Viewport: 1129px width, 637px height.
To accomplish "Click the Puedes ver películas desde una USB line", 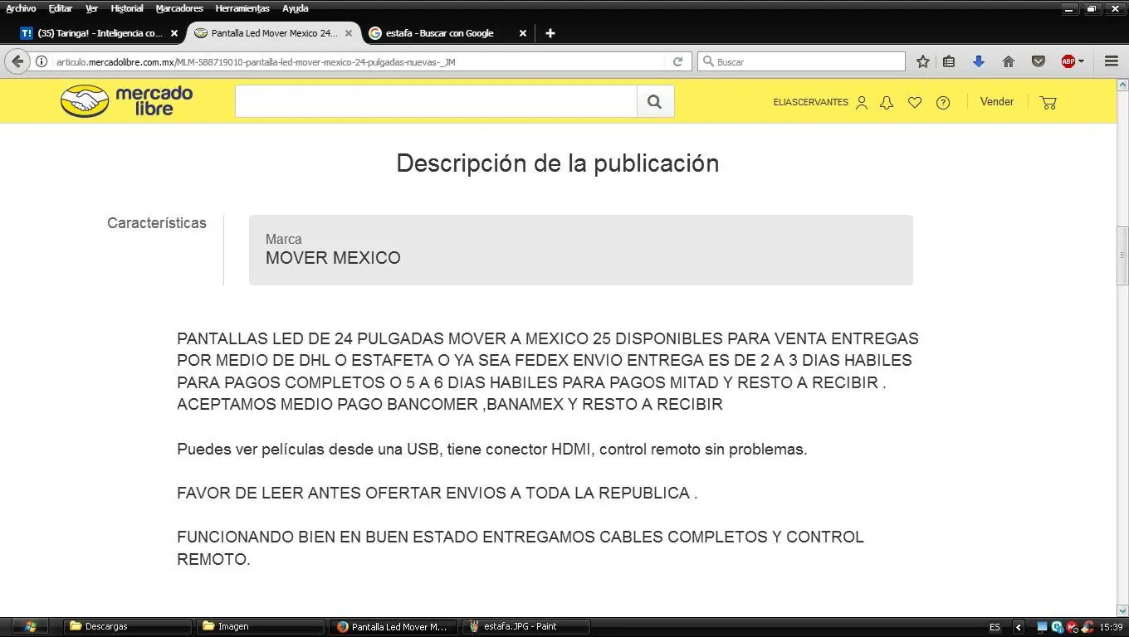I will (492, 450).
